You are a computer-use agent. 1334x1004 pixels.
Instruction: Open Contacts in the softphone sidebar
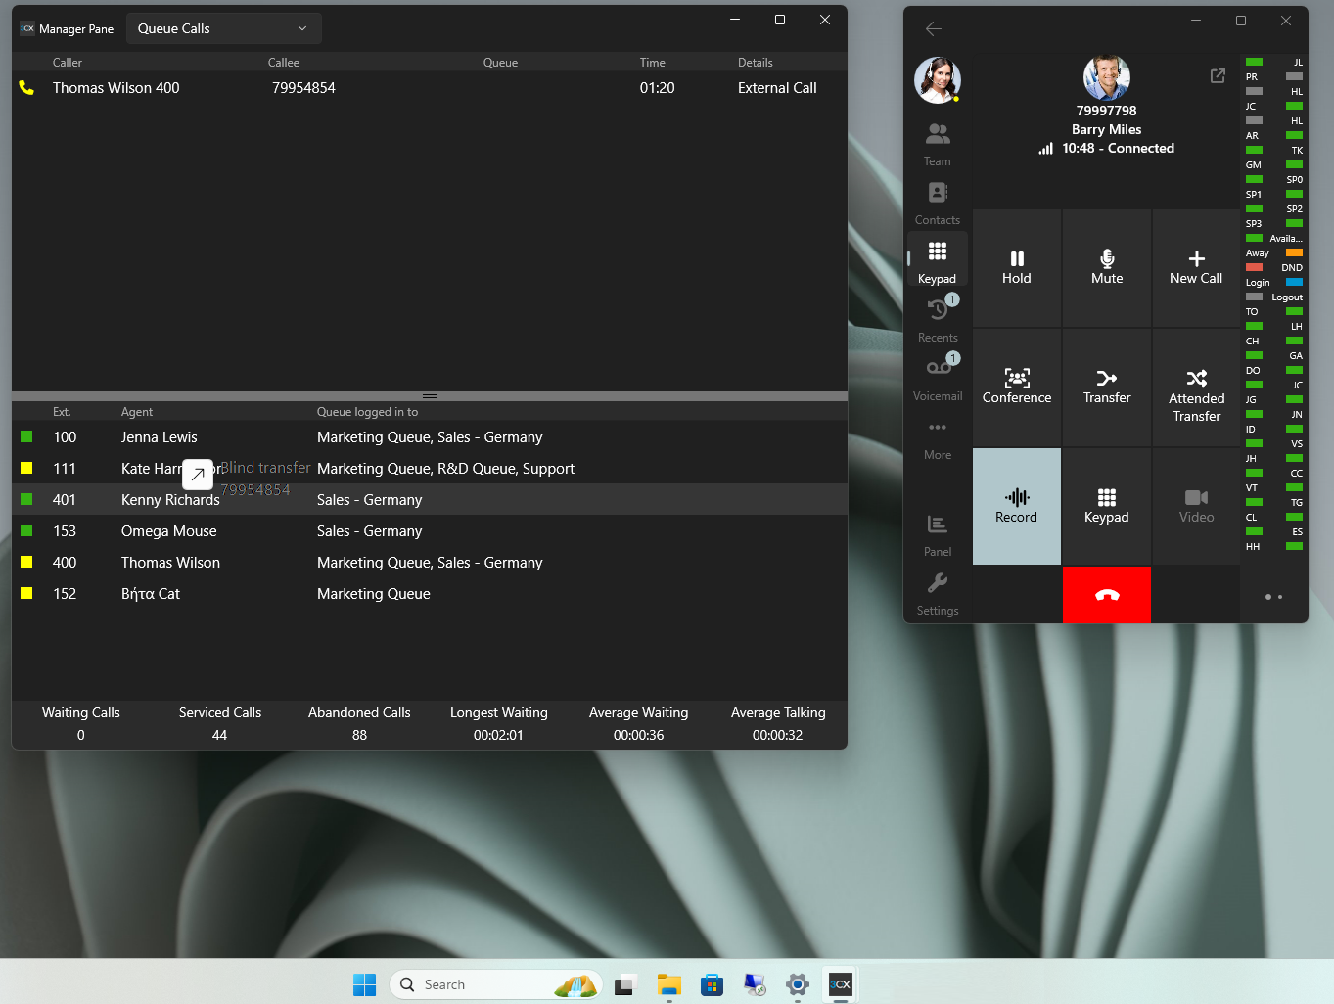point(937,204)
